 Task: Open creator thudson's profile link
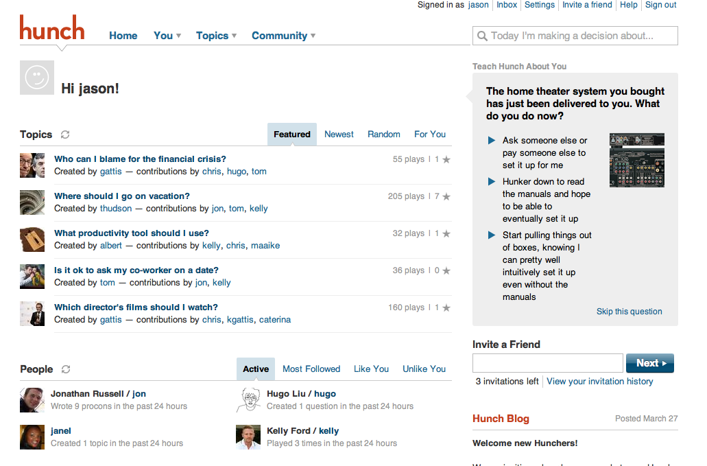click(x=116, y=209)
